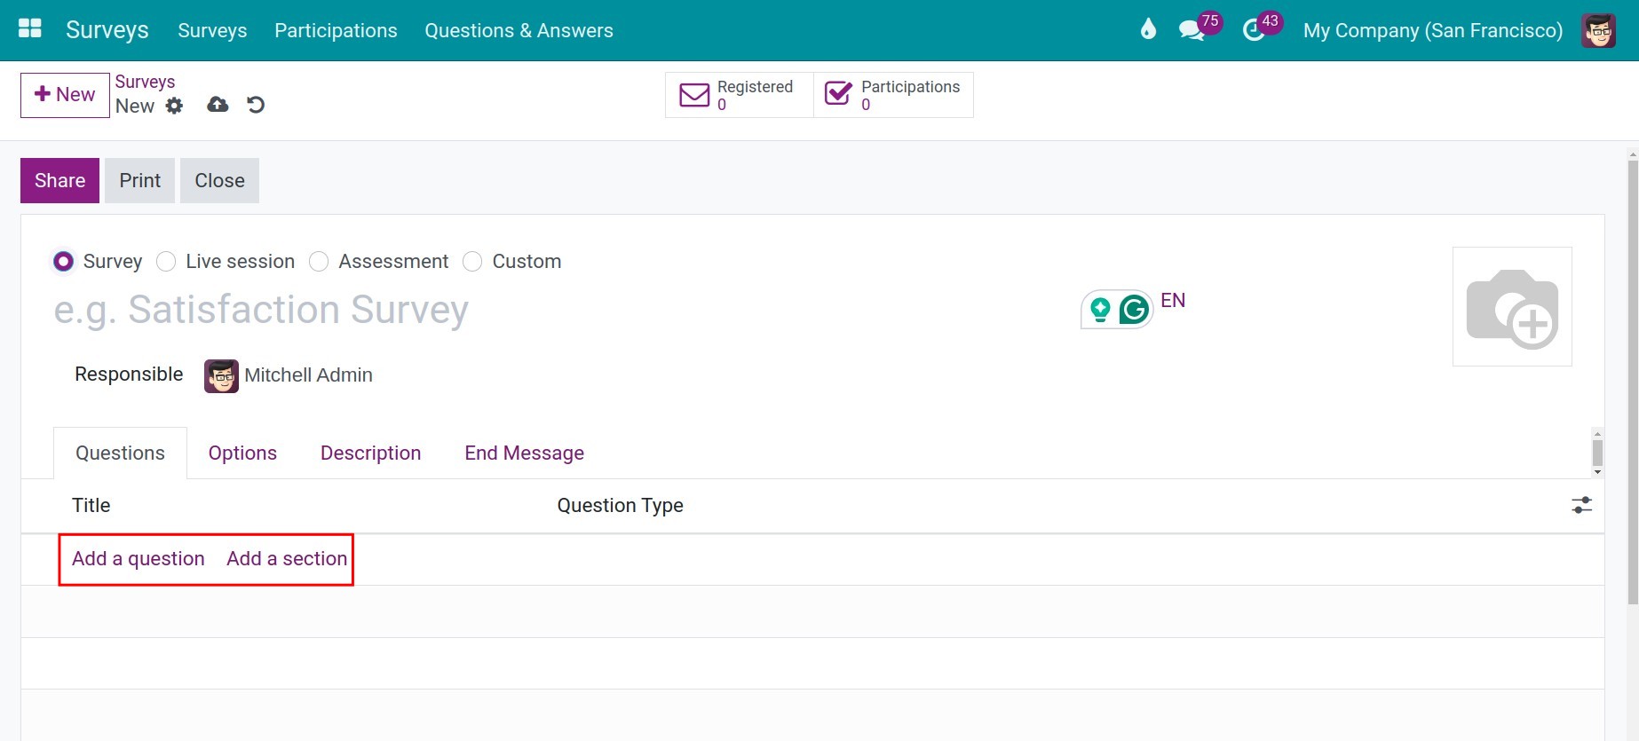Click Add a question link
The width and height of the screenshot is (1639, 741).
(x=139, y=559)
